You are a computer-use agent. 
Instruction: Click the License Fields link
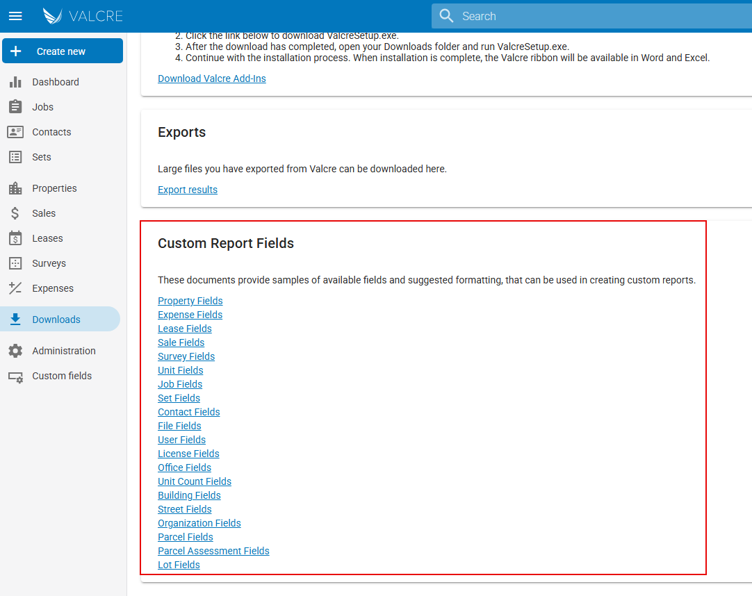[188, 454]
